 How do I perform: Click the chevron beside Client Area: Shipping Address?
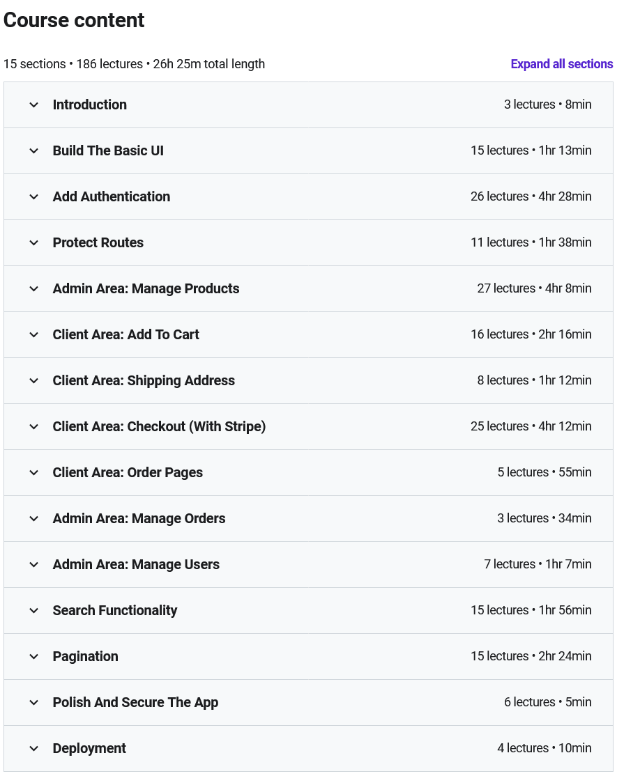(33, 380)
